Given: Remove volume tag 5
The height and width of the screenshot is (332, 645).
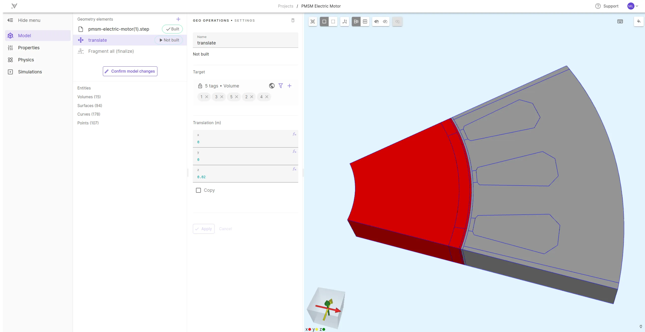Looking at the screenshot, I should click(237, 97).
